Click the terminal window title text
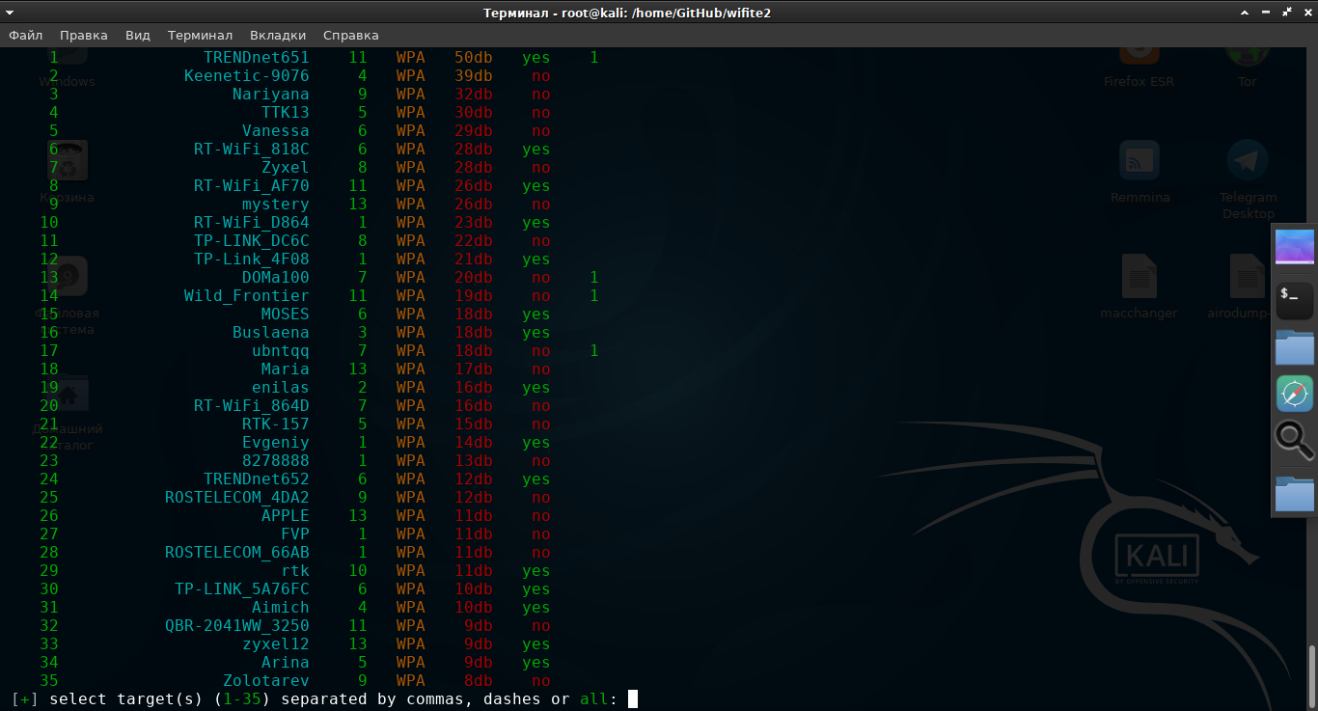 coord(626,13)
